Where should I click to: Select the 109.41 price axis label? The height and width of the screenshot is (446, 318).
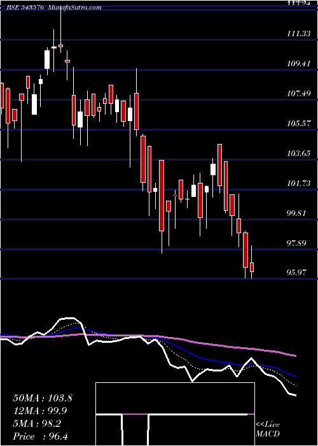[x=299, y=63]
